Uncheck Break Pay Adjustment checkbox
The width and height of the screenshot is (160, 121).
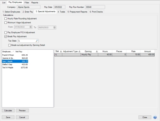pos(5,37)
